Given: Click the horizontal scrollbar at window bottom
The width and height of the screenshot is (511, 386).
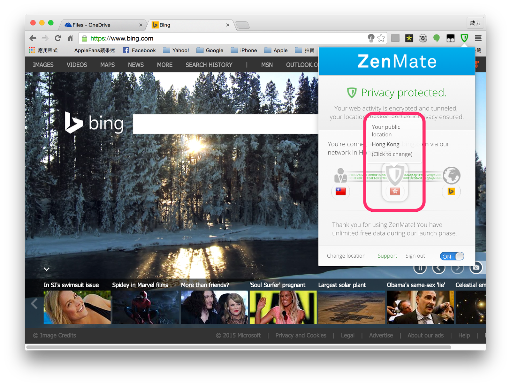Looking at the screenshot, I should (239, 347).
